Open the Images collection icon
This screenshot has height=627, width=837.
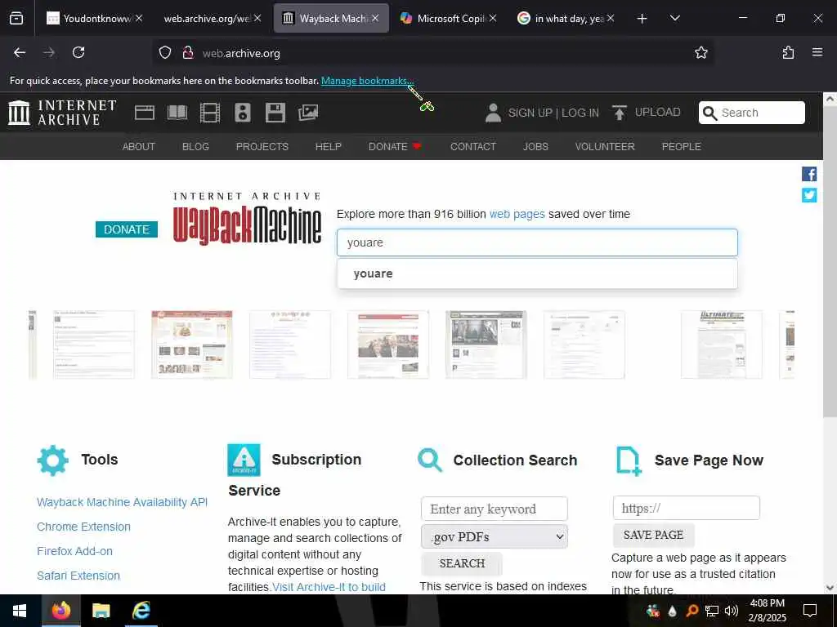pyautogui.click(x=308, y=113)
